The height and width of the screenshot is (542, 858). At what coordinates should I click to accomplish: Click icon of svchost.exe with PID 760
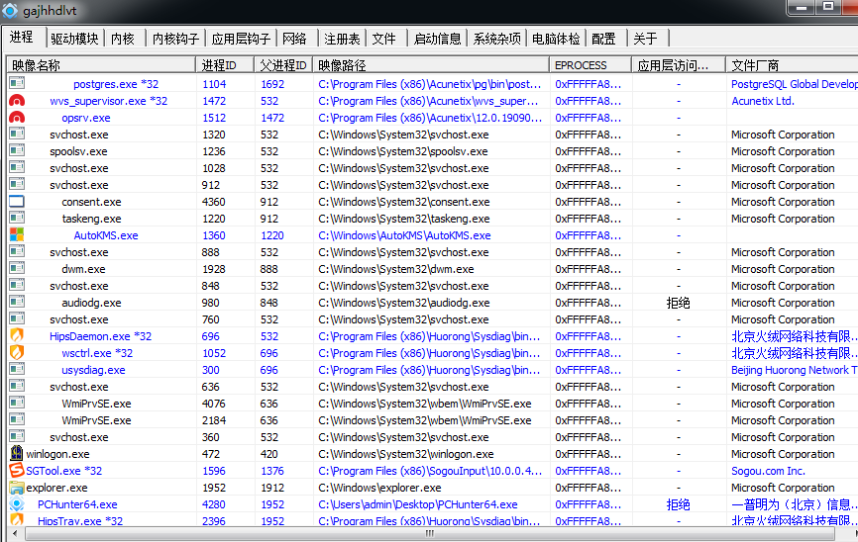(17, 319)
